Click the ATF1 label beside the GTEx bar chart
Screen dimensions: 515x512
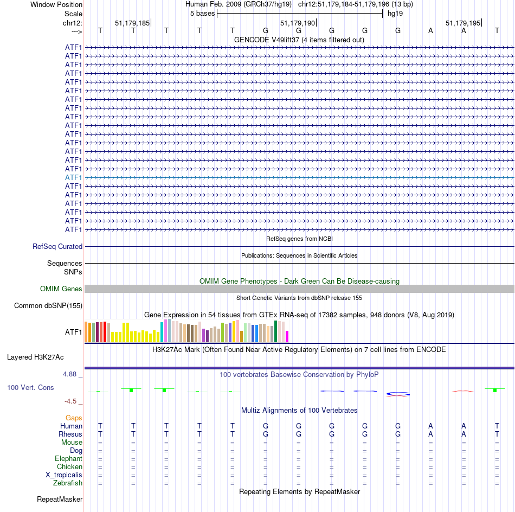(73, 332)
